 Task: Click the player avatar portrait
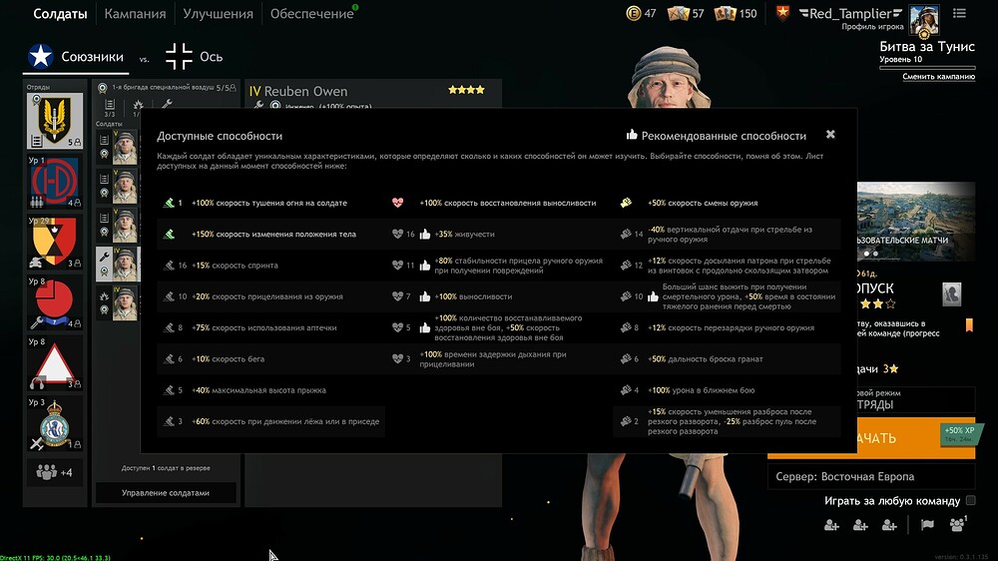[923, 20]
